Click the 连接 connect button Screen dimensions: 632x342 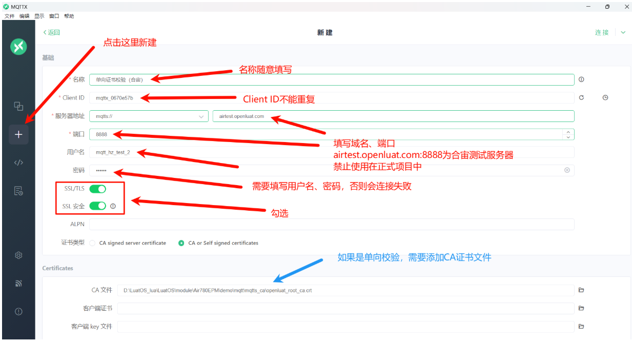coord(602,32)
